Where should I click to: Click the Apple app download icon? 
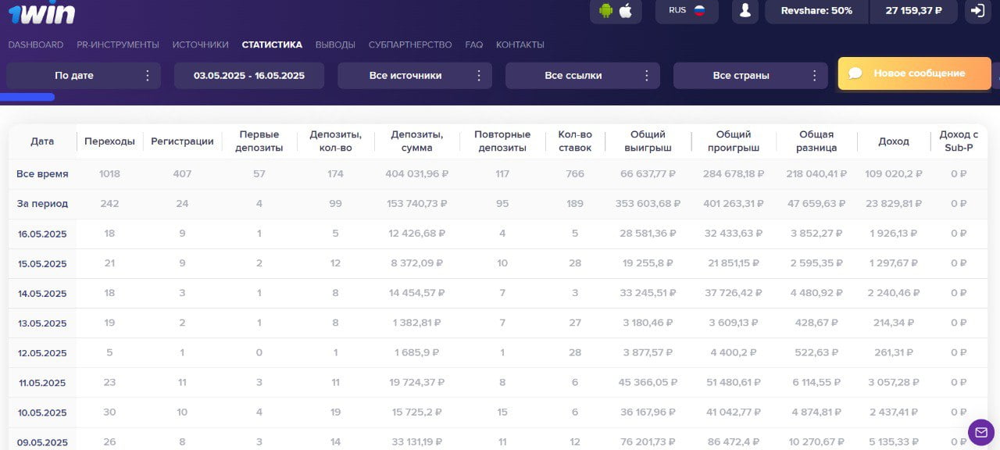(626, 11)
